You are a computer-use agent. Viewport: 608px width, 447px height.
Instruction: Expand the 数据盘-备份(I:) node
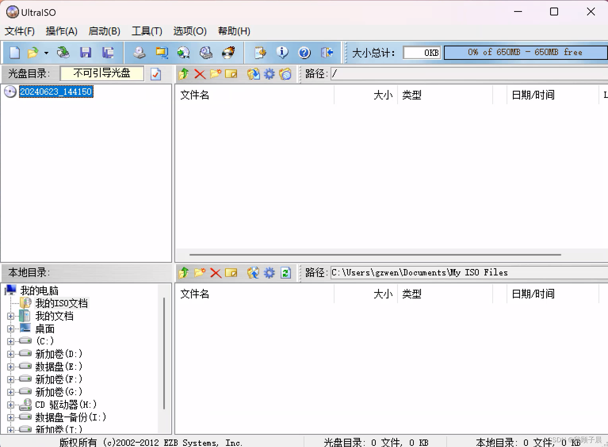(x=11, y=417)
